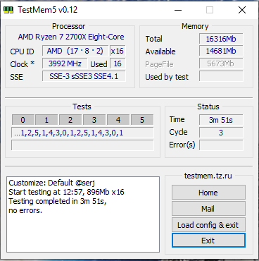Select test box 4

coord(118,120)
